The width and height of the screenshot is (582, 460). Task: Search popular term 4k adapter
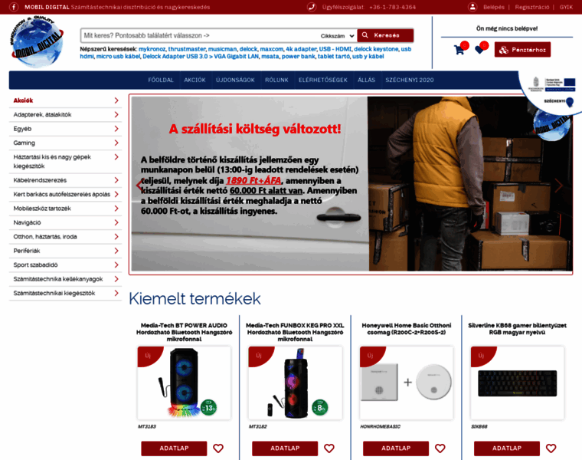pyautogui.click(x=301, y=49)
